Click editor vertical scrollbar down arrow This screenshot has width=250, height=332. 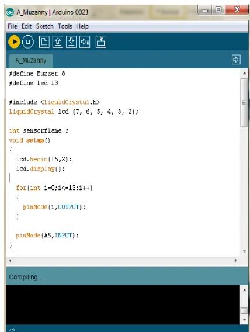(244, 251)
